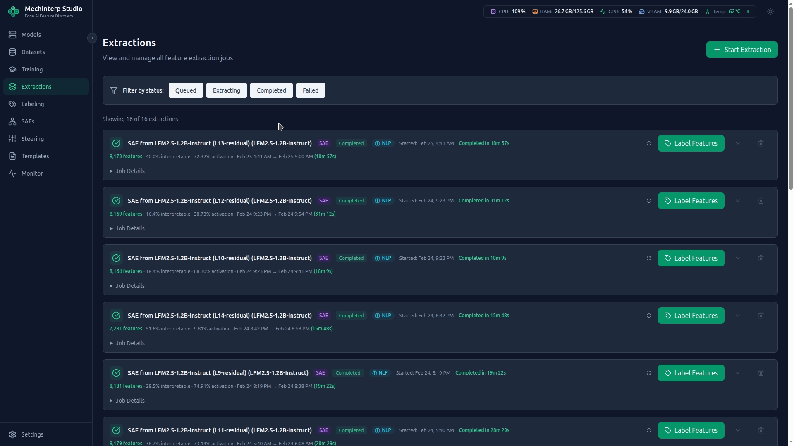Open SAEs in the sidebar
794x446 pixels.
pyautogui.click(x=46, y=121)
